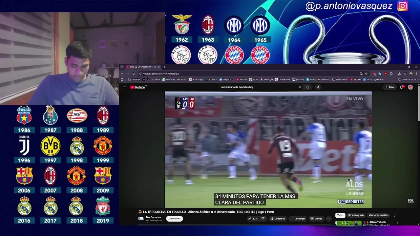Open the Buffets bookmark
420x236 pixels.
pos(182,79)
